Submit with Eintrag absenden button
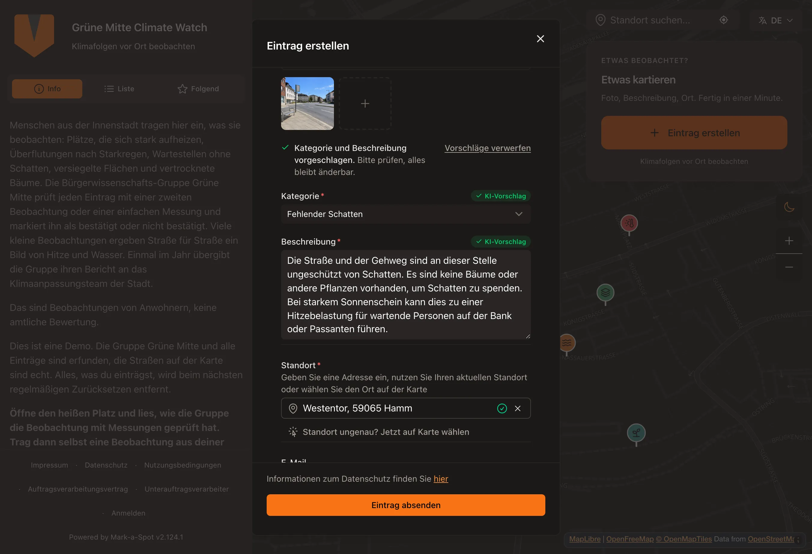 [x=406, y=505]
